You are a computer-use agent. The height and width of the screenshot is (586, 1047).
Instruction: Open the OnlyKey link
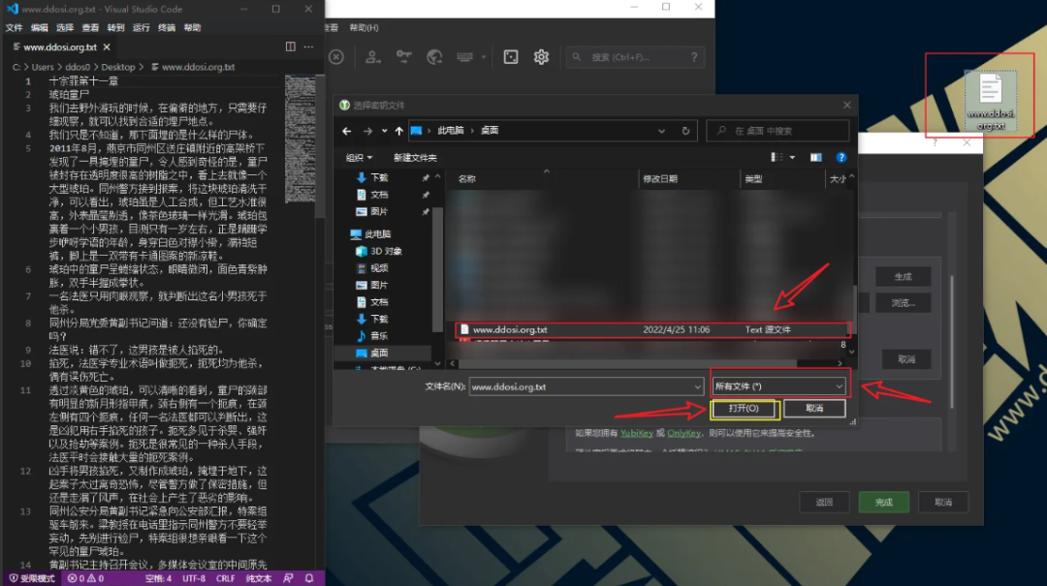point(683,433)
